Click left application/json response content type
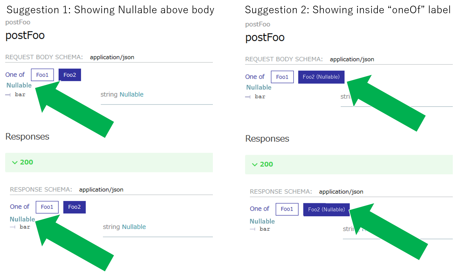 coord(101,190)
